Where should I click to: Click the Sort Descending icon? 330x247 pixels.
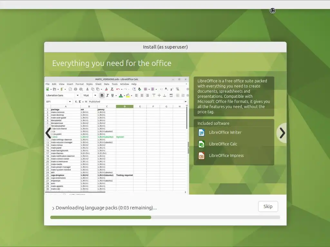coord(172,89)
